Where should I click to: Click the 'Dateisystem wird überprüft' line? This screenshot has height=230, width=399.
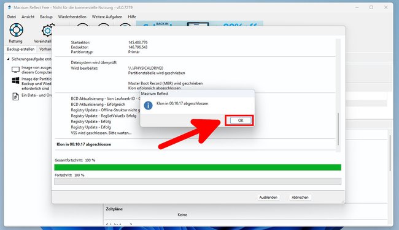[94, 62]
